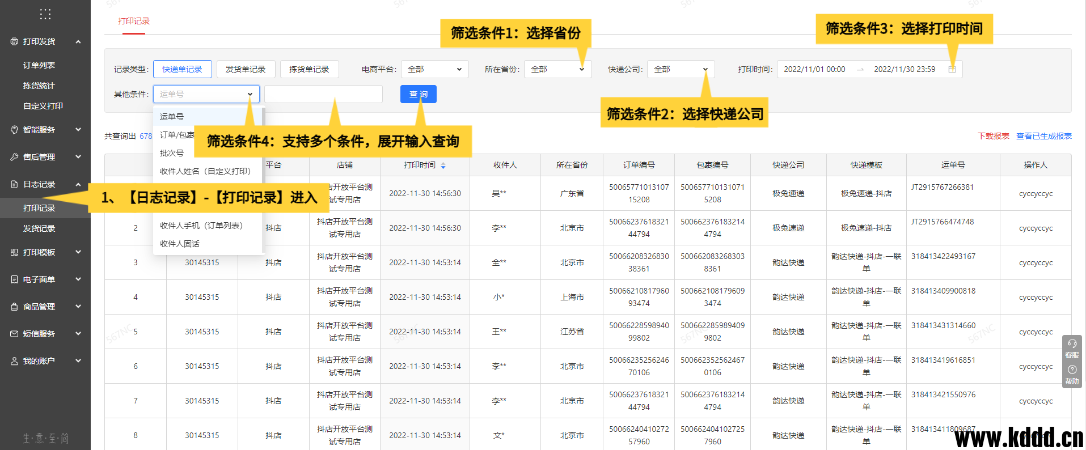This screenshot has width=1086, height=450.
Task: Click recipient 全** cell
Action: point(499,262)
